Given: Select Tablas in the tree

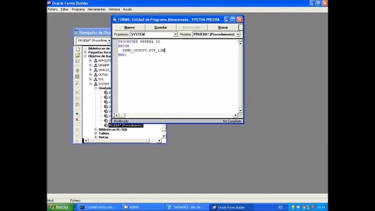Looking at the screenshot, I should point(104,133).
